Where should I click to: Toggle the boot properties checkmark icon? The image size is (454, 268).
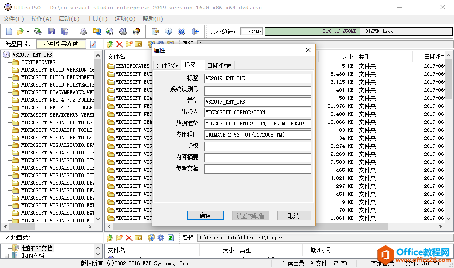[x=93, y=44]
